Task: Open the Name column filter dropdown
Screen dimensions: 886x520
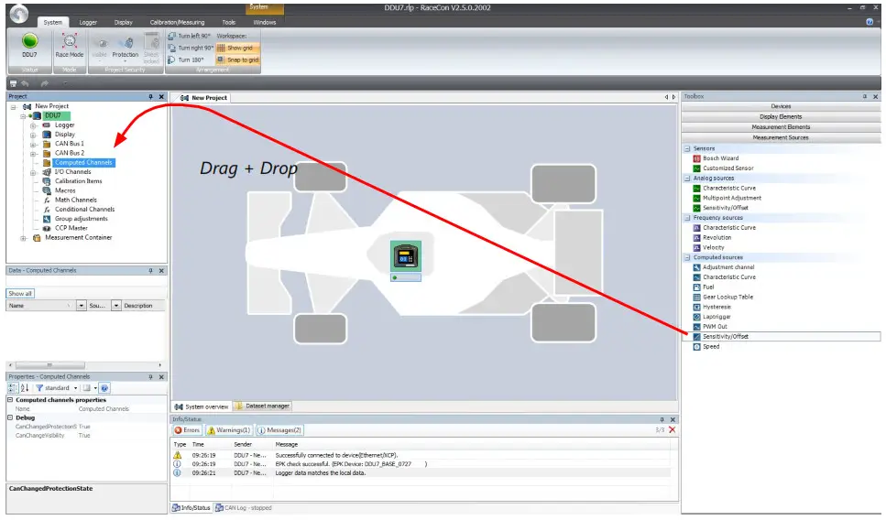Action: [81, 306]
